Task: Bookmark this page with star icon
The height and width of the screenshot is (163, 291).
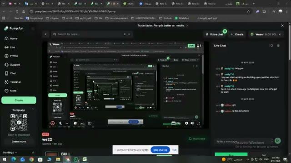Action: tap(248, 11)
